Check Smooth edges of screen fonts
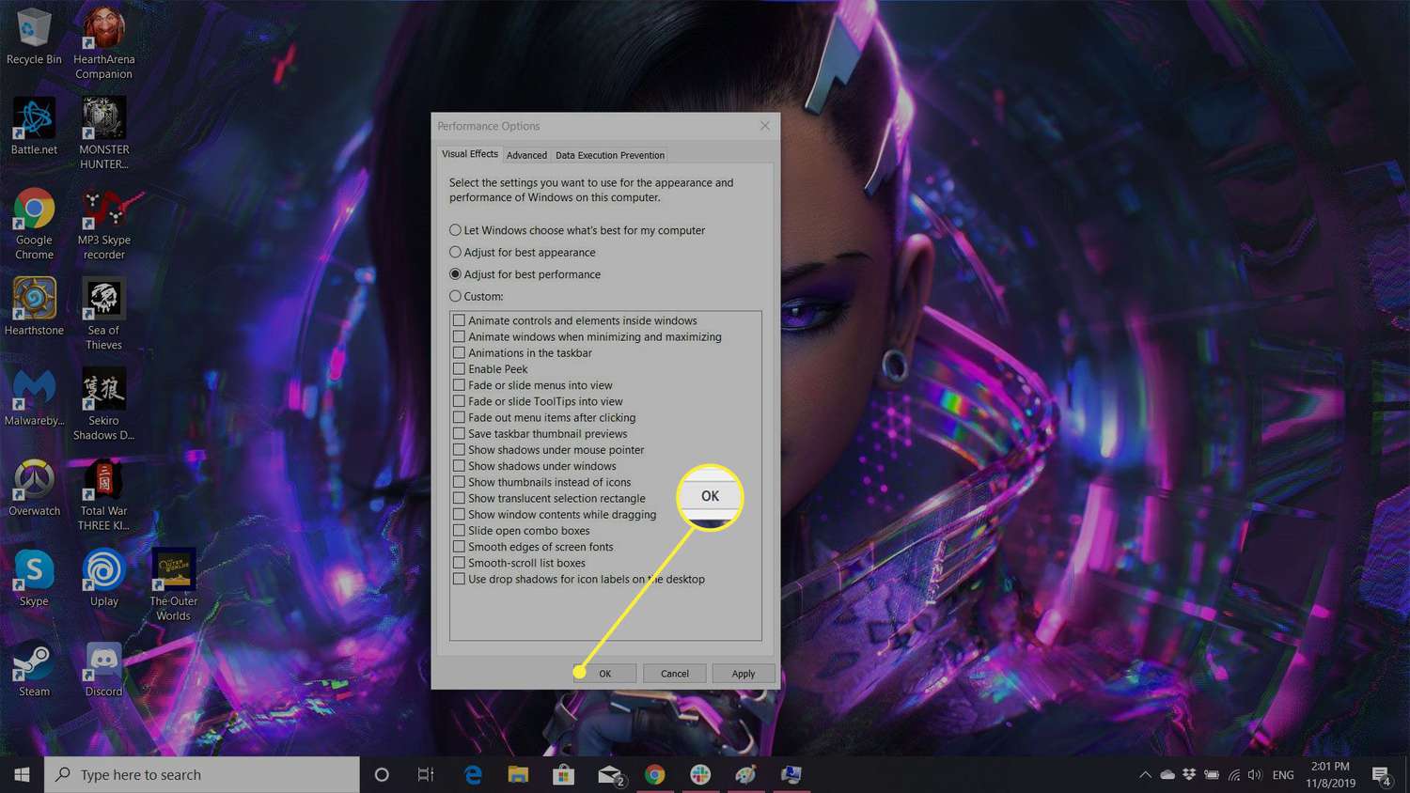Viewport: 1410px width, 793px height. point(459,546)
